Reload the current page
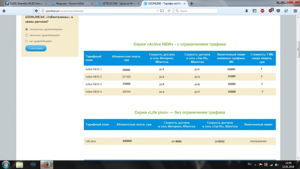This screenshot has height=169, width=300. [169, 11]
